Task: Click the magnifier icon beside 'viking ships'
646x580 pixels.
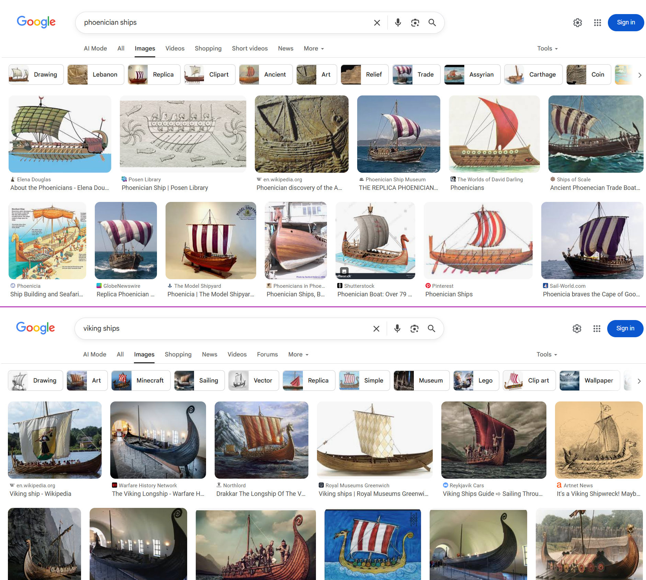Action: (x=431, y=329)
